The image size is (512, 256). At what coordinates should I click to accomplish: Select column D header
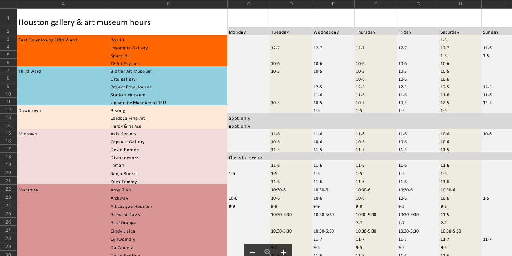[x=291, y=4]
